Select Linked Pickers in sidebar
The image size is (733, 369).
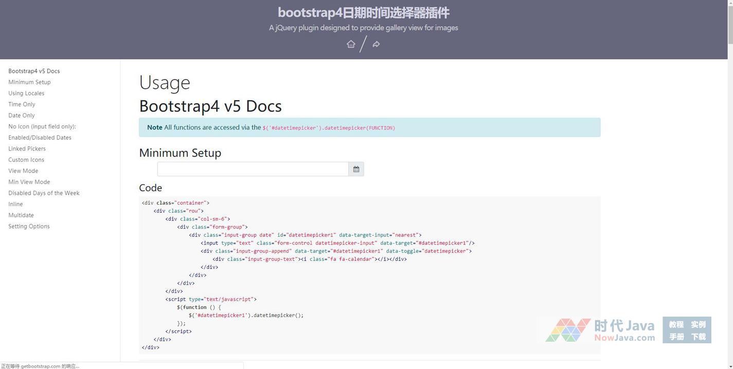click(x=27, y=149)
